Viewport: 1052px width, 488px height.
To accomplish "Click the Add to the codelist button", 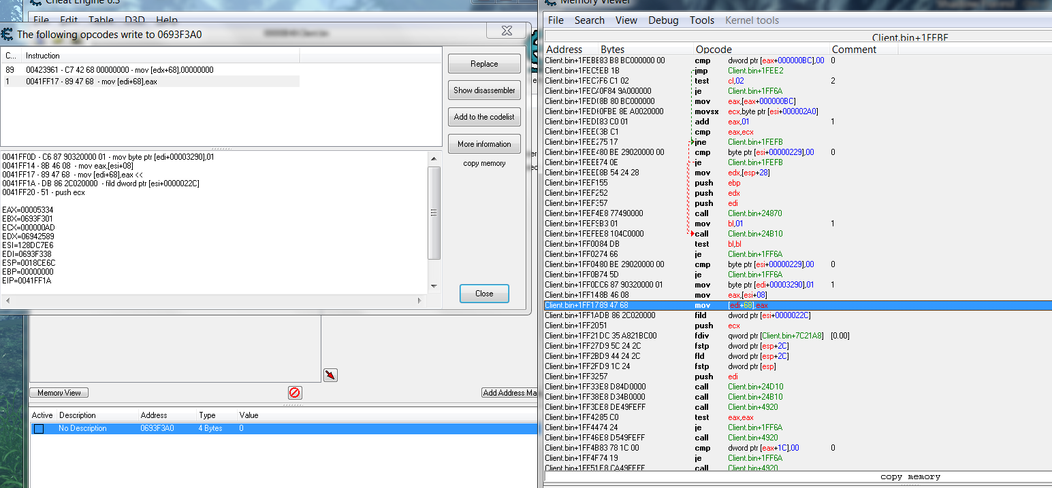I will point(484,117).
